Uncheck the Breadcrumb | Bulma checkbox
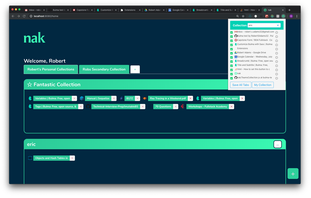 [x=232, y=62]
